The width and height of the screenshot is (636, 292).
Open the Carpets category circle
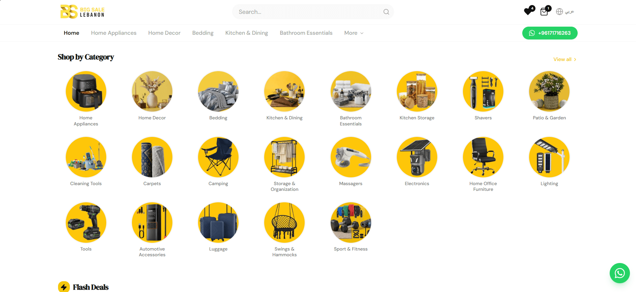(152, 157)
